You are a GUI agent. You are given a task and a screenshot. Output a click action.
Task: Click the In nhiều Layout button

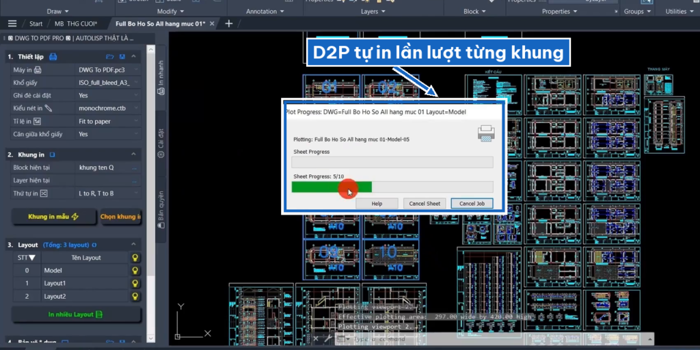coord(75,314)
